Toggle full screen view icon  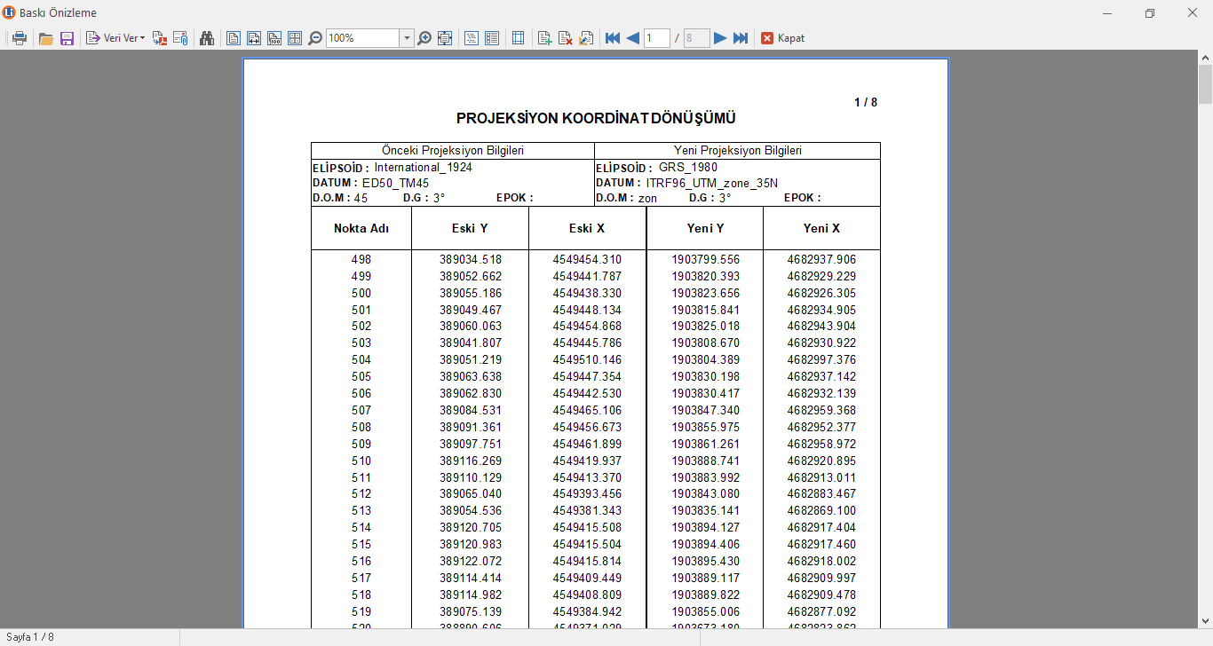pyautogui.click(x=445, y=38)
